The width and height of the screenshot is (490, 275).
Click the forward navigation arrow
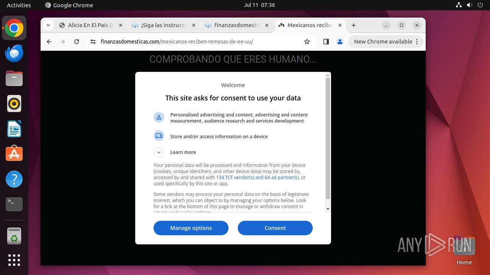tap(63, 42)
